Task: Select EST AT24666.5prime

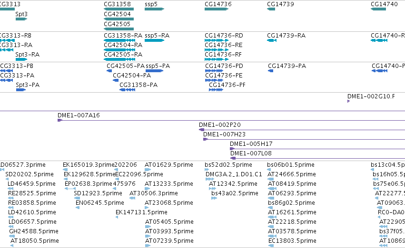Action: click(271, 179)
